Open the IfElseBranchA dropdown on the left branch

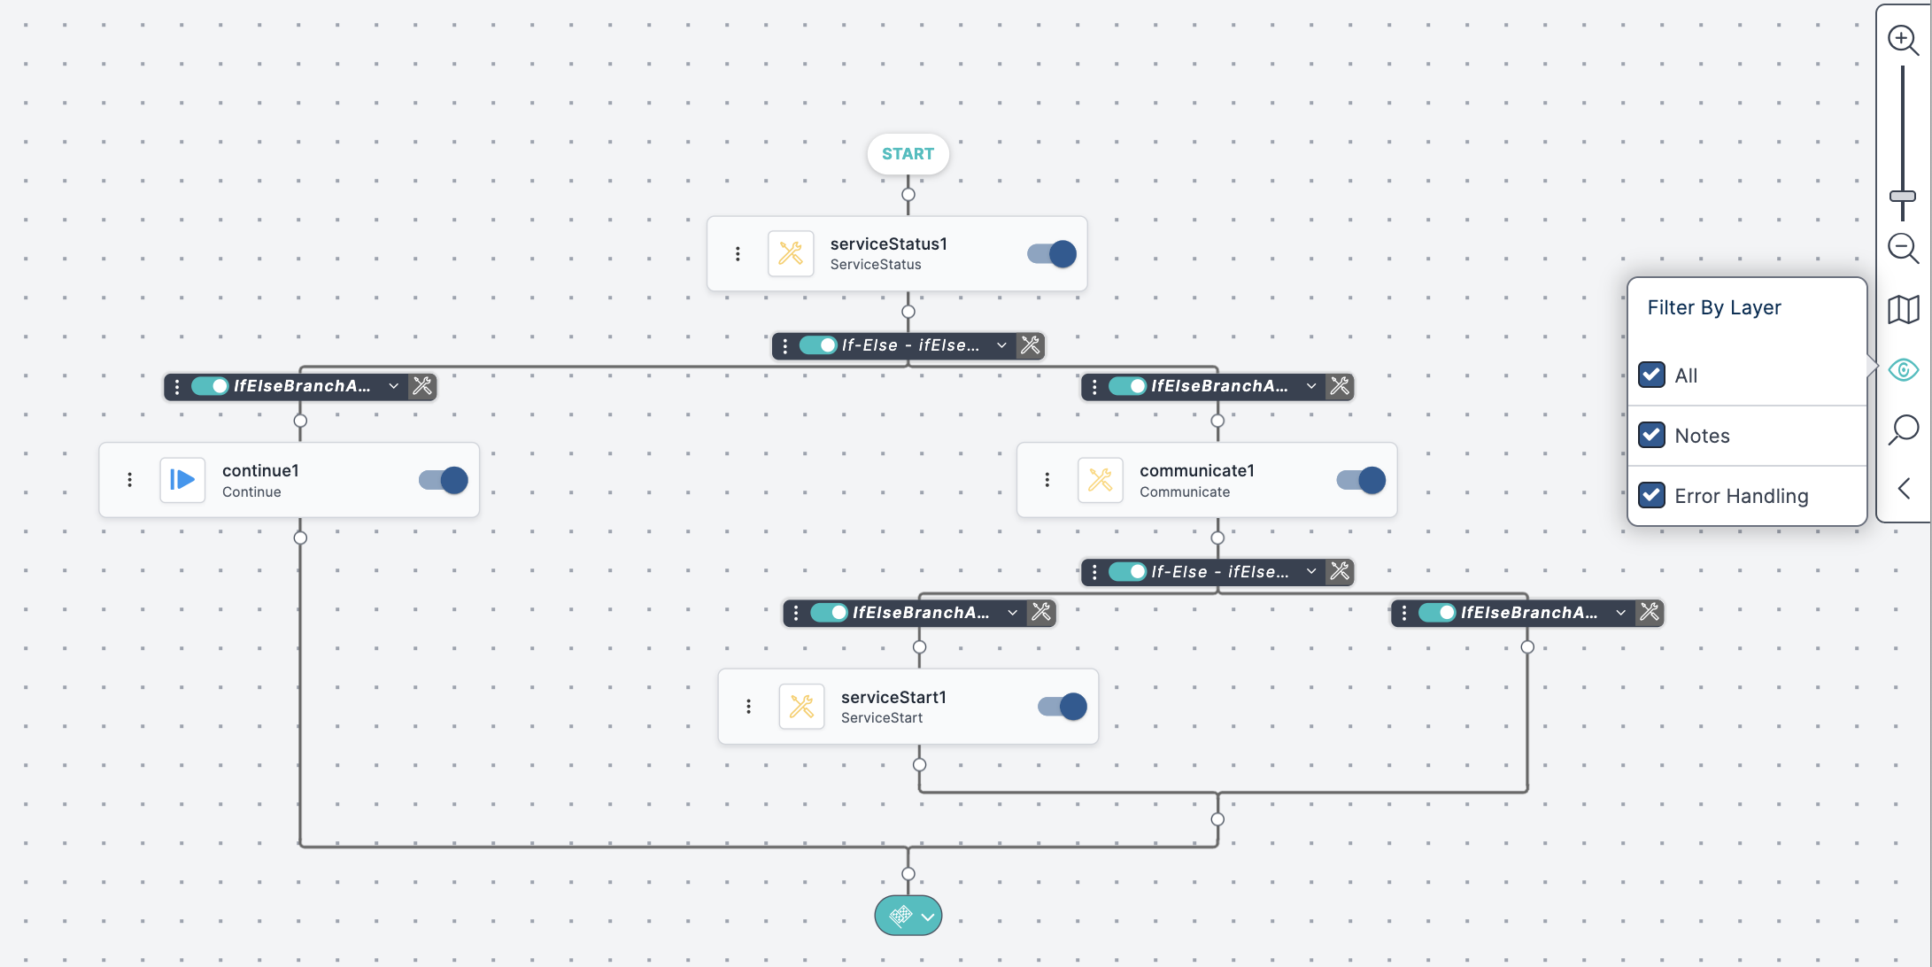click(393, 386)
